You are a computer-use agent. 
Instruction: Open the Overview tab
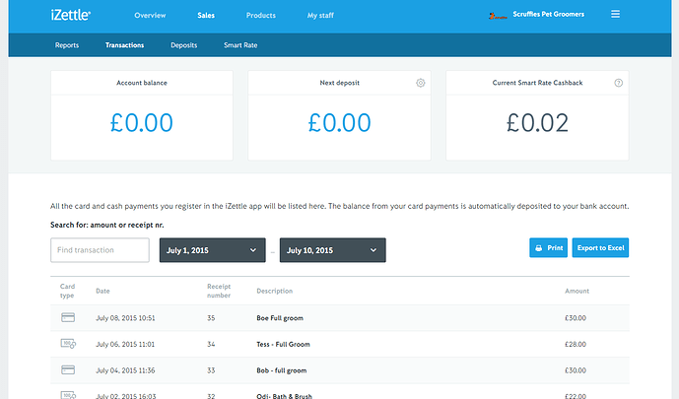pyautogui.click(x=150, y=16)
